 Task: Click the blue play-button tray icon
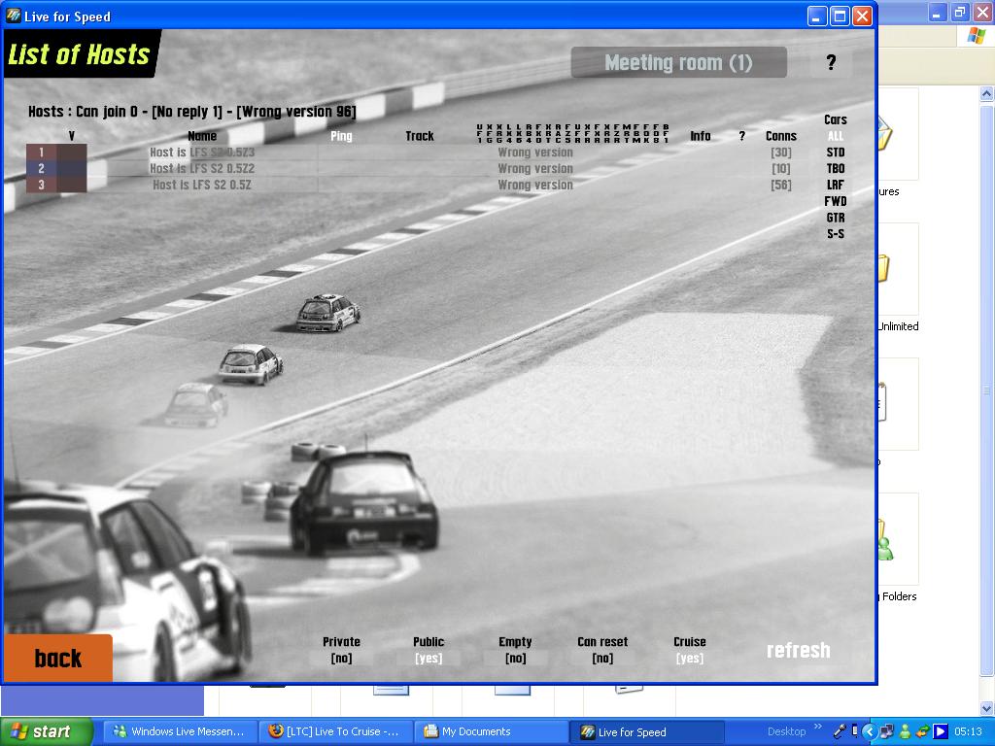(941, 732)
